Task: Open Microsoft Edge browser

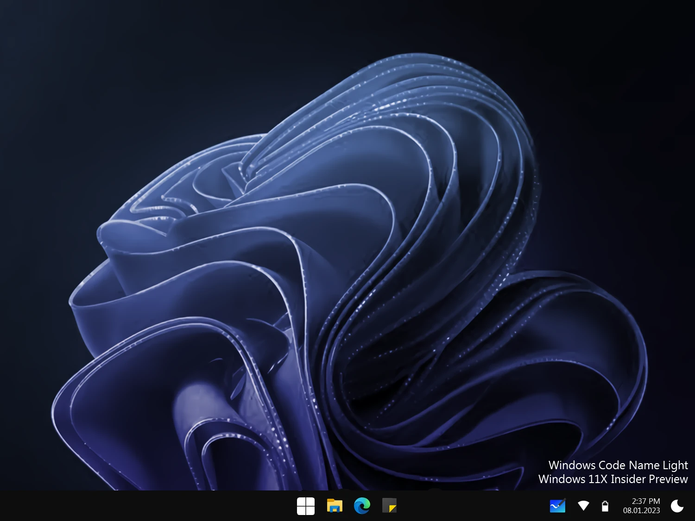Action: pos(362,506)
